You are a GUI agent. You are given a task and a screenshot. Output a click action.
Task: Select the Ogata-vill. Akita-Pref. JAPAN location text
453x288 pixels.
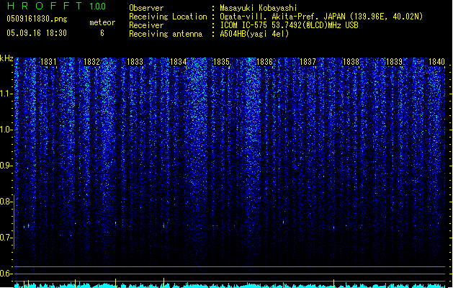(x=321, y=17)
